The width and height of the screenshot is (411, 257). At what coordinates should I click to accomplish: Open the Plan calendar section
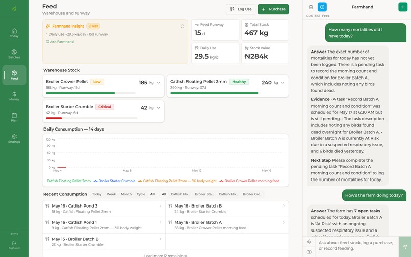14,117
